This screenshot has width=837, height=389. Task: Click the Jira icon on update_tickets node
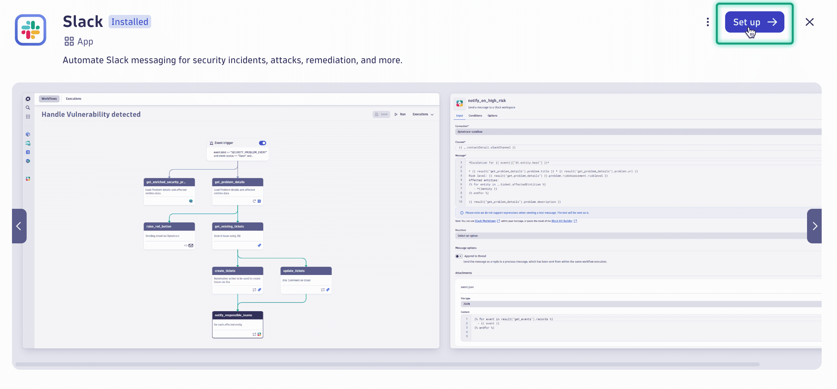[x=328, y=290]
